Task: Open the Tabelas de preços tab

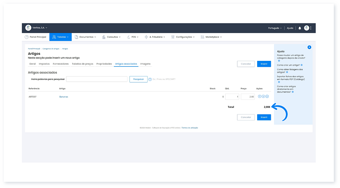Action: [x=82, y=64]
